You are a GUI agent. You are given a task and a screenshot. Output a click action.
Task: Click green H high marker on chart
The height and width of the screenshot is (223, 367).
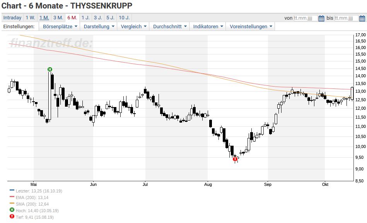pos(50,69)
